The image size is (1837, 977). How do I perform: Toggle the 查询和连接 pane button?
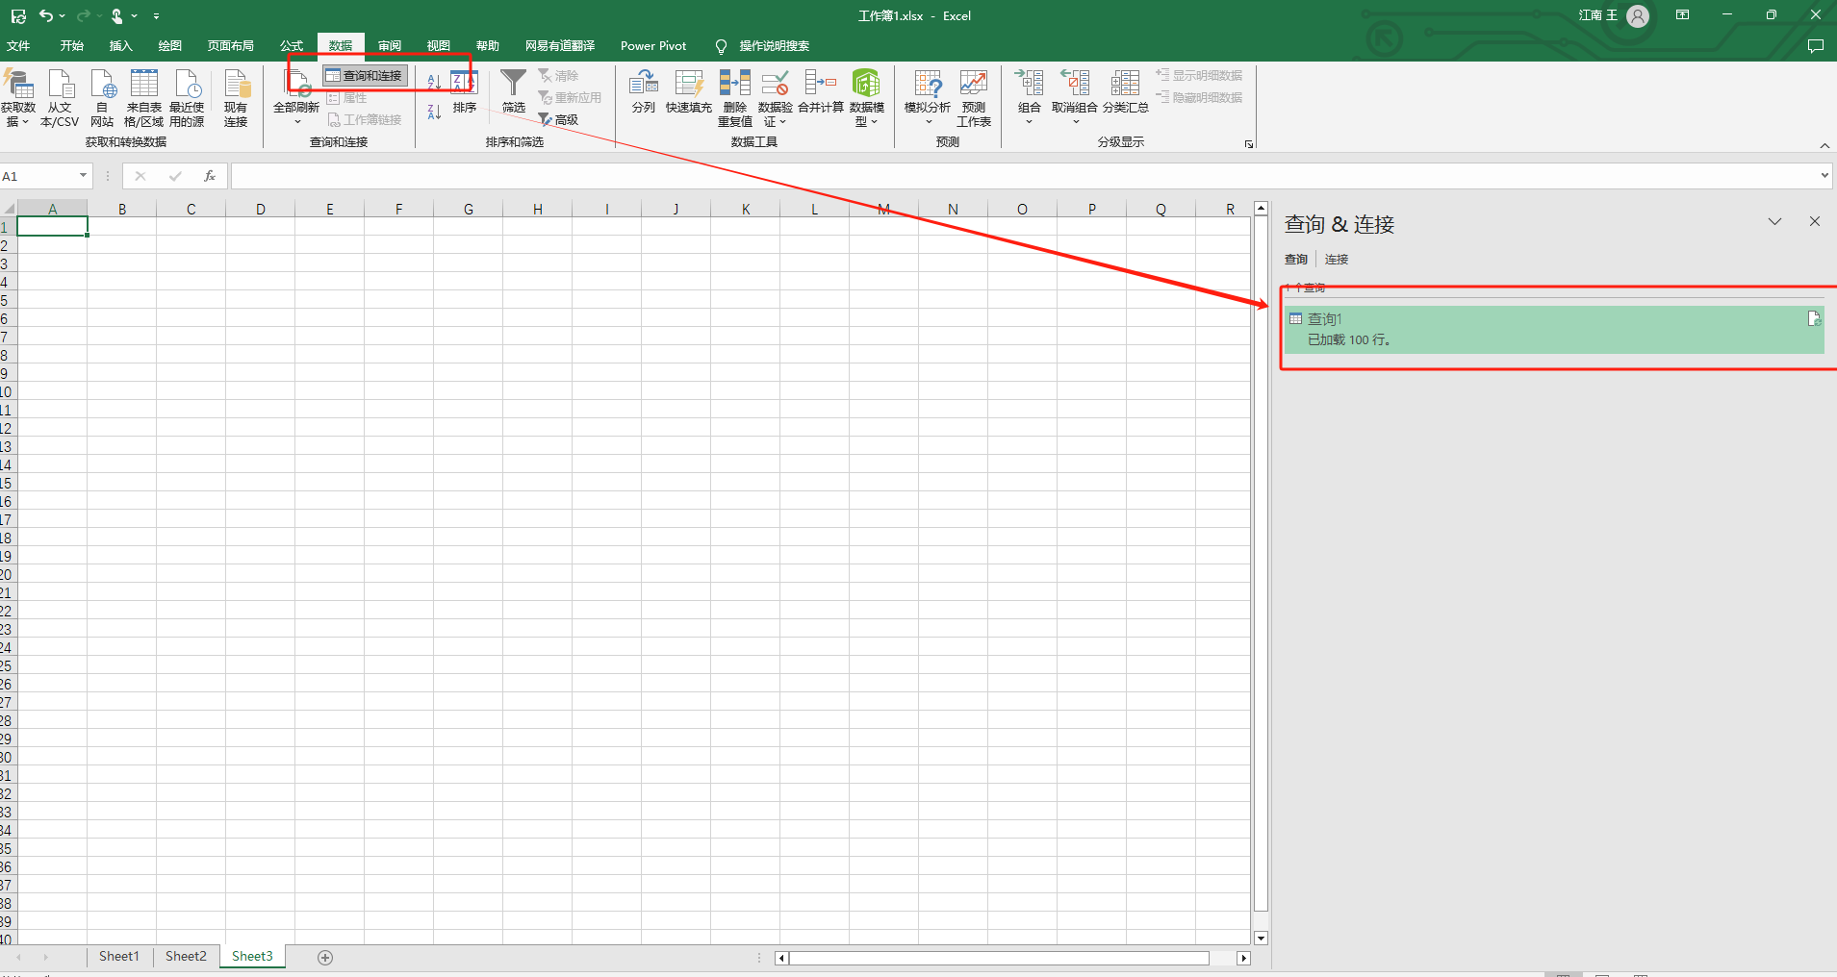click(365, 75)
